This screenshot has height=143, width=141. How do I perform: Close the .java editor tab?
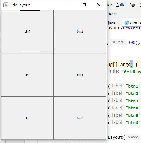tap(118, 23)
